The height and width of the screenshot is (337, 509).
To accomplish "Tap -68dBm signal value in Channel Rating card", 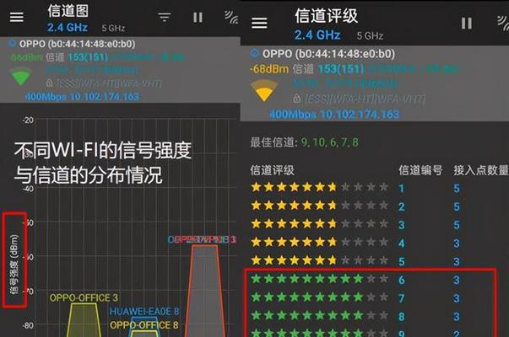I will [x=269, y=69].
